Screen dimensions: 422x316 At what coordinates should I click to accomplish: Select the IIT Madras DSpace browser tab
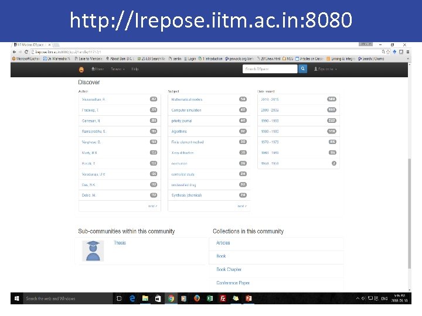tap(32, 44)
